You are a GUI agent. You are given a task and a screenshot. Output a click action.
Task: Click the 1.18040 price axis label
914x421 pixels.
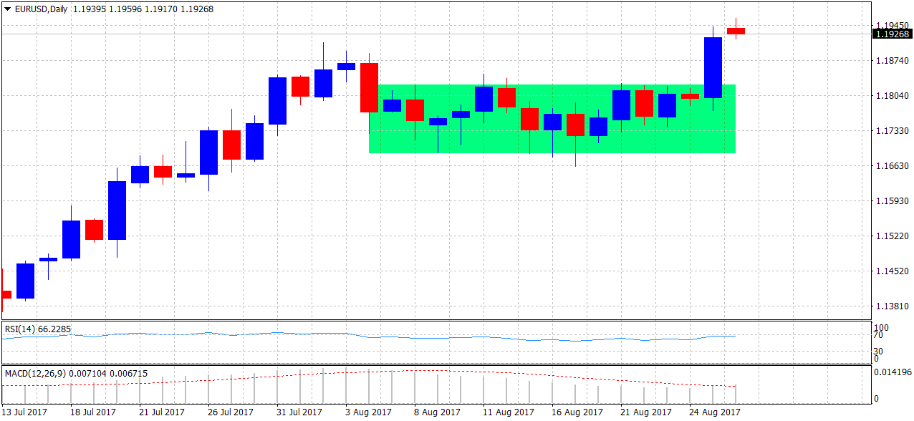(x=891, y=96)
